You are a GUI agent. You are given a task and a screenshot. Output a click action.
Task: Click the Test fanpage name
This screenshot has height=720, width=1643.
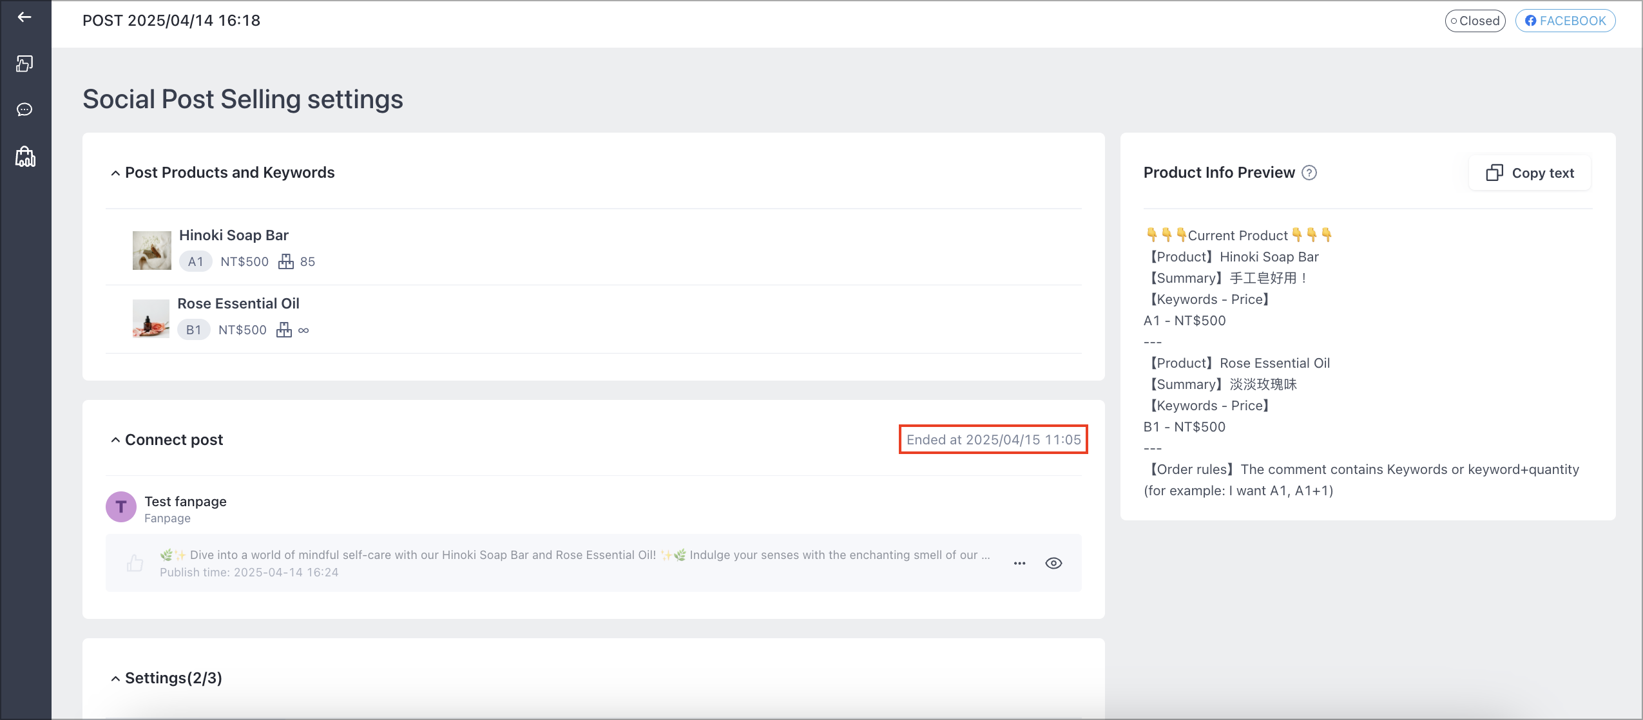186,501
